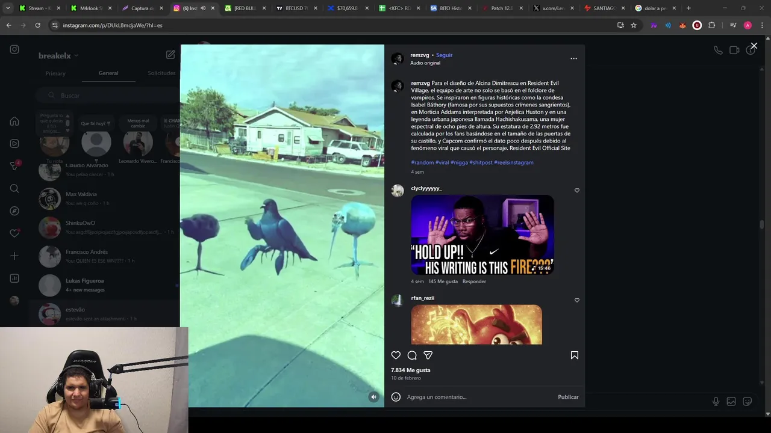
Task: Reload the page in browser
Action: coord(37,25)
